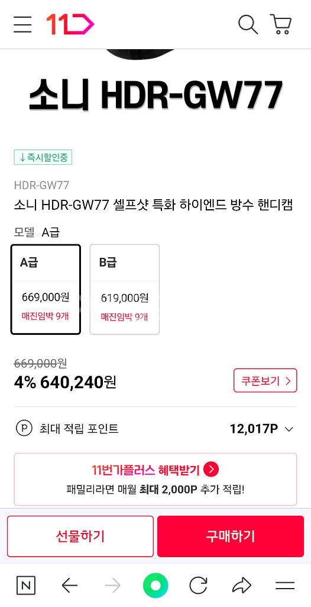Open the hamburger menu
311x607 pixels.
click(x=22, y=24)
